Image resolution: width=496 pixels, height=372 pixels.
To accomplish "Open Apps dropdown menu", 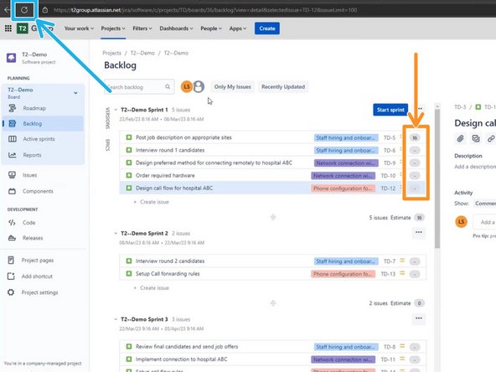I will [238, 28].
